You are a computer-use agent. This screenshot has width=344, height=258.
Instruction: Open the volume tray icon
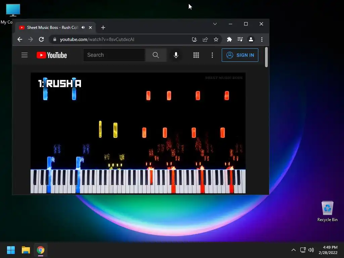tap(311, 250)
